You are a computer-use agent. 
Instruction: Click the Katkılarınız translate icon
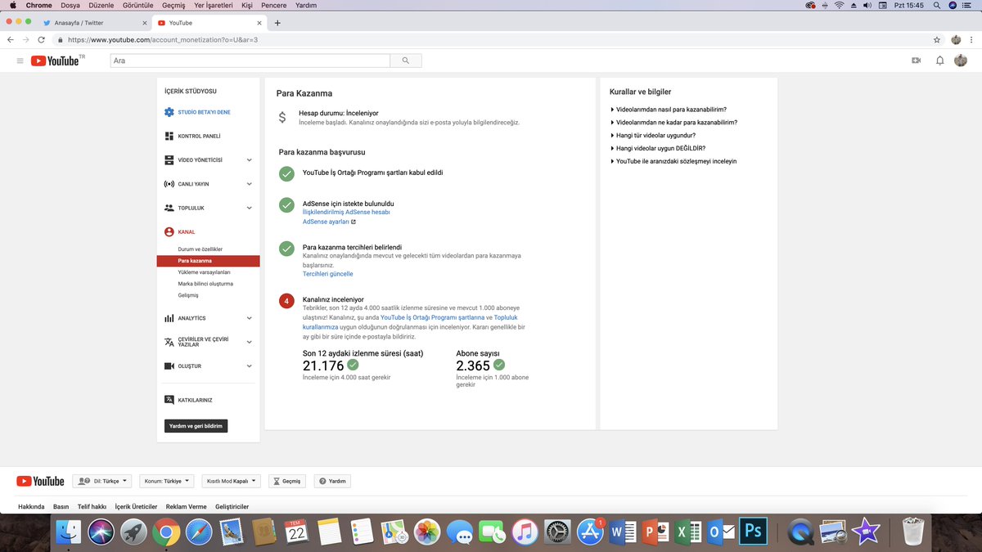(169, 400)
